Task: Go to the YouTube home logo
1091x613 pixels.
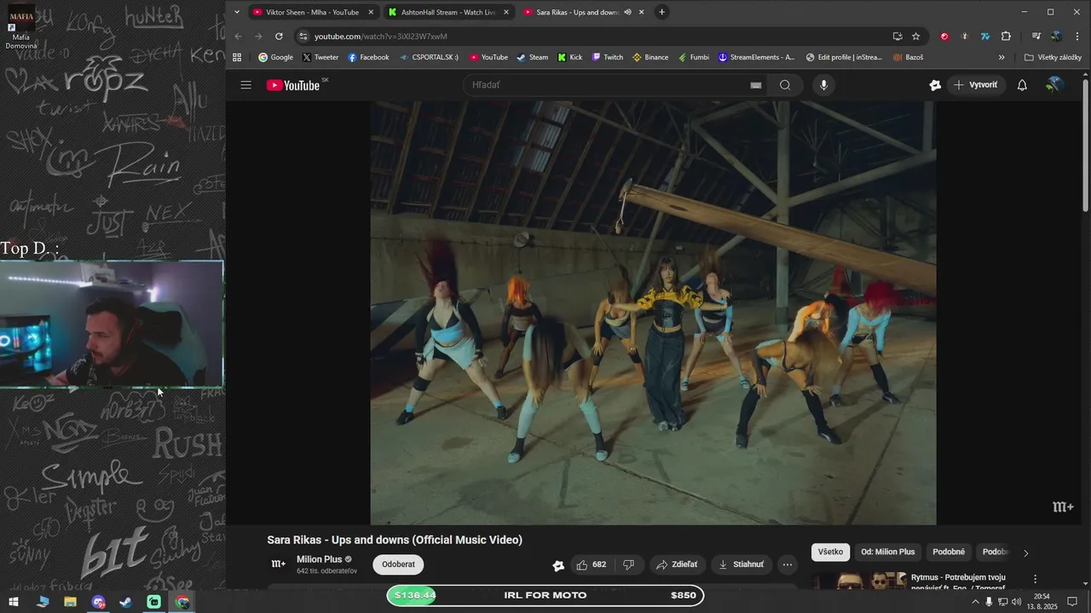Action: point(293,85)
